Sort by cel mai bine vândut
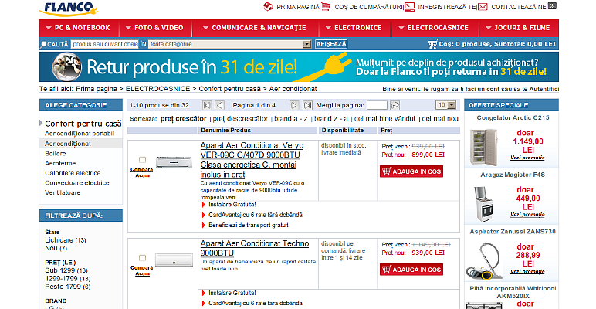596x309 pixels. point(384,119)
